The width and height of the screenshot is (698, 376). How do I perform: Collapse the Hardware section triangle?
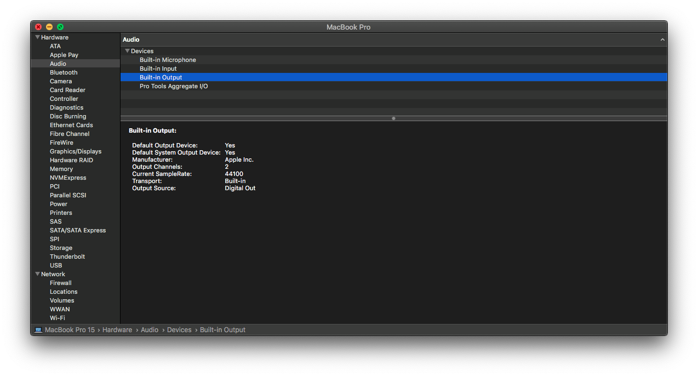click(37, 37)
